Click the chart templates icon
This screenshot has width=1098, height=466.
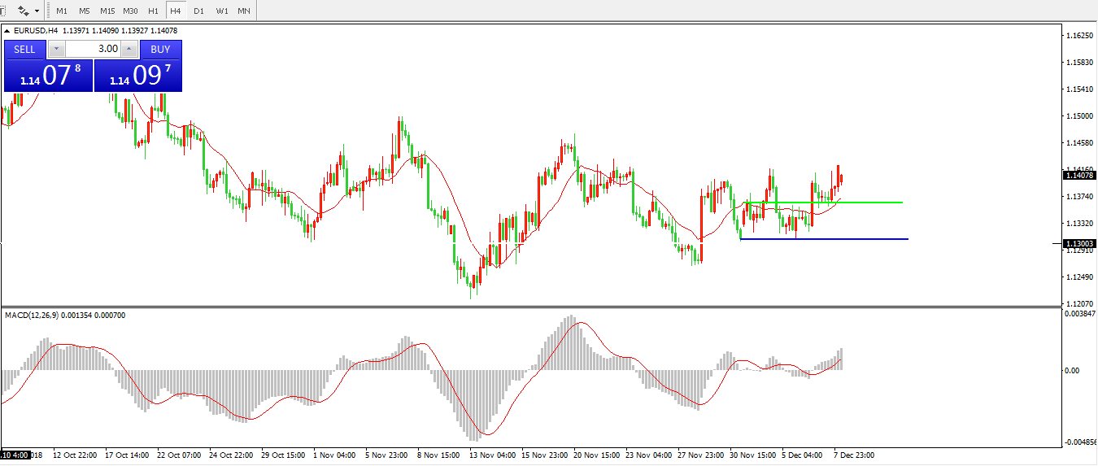24,11
